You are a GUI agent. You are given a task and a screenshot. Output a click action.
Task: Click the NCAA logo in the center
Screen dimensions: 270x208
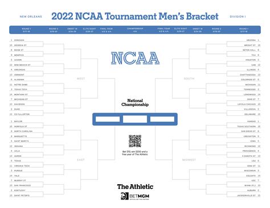pos(135,58)
